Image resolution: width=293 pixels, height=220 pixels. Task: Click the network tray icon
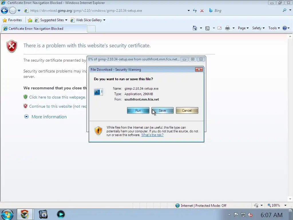click(x=243, y=215)
